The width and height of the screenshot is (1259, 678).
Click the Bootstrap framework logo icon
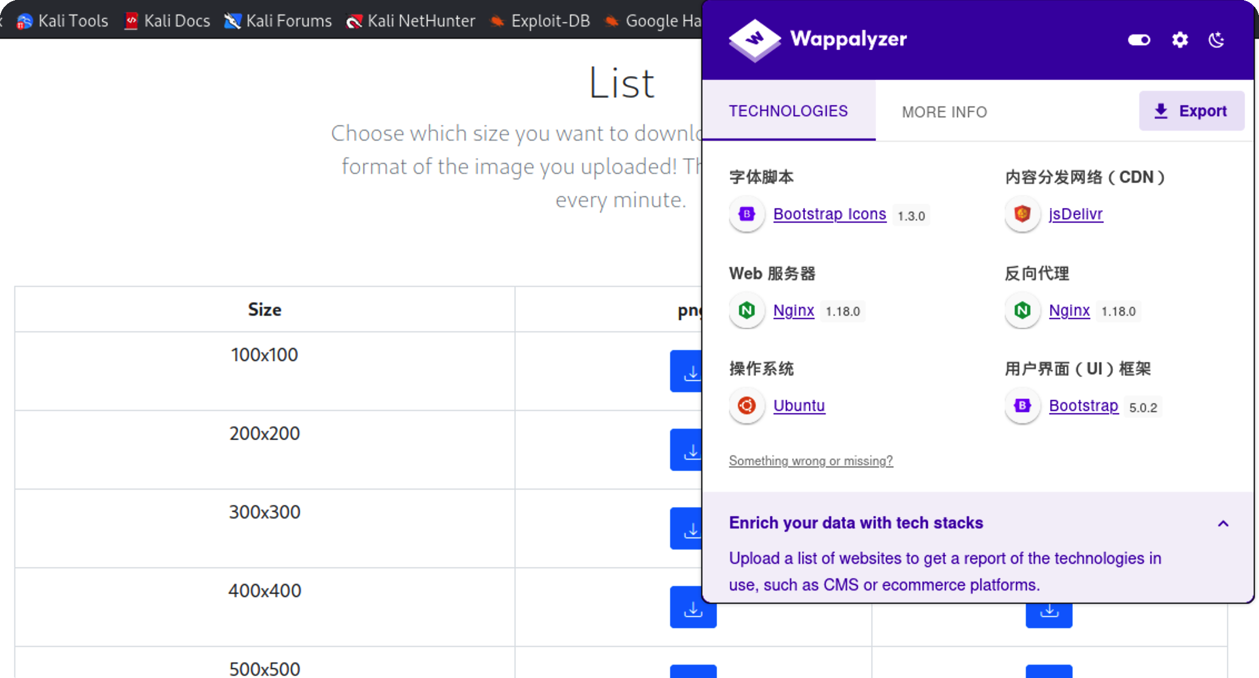coord(1022,406)
